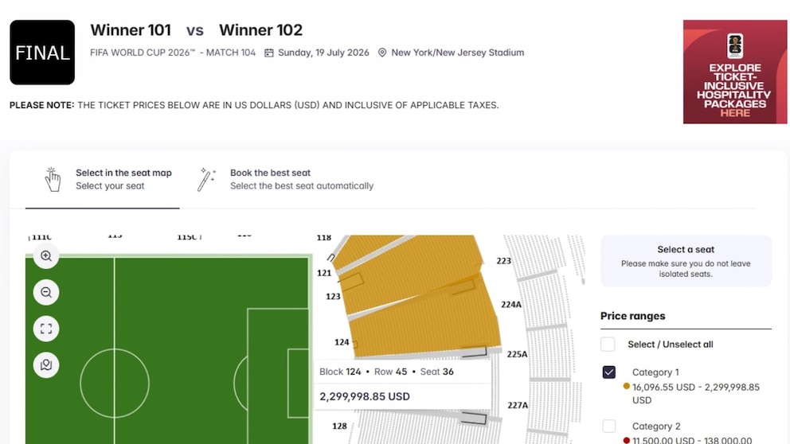Viewport: 790px width, 444px height.
Task: Click the Category 2 red color dot
Action: point(627,440)
